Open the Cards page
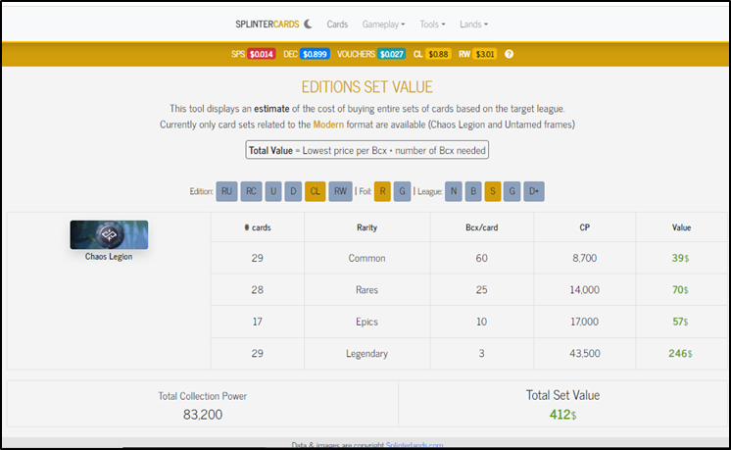The height and width of the screenshot is (450, 731). [x=337, y=25]
